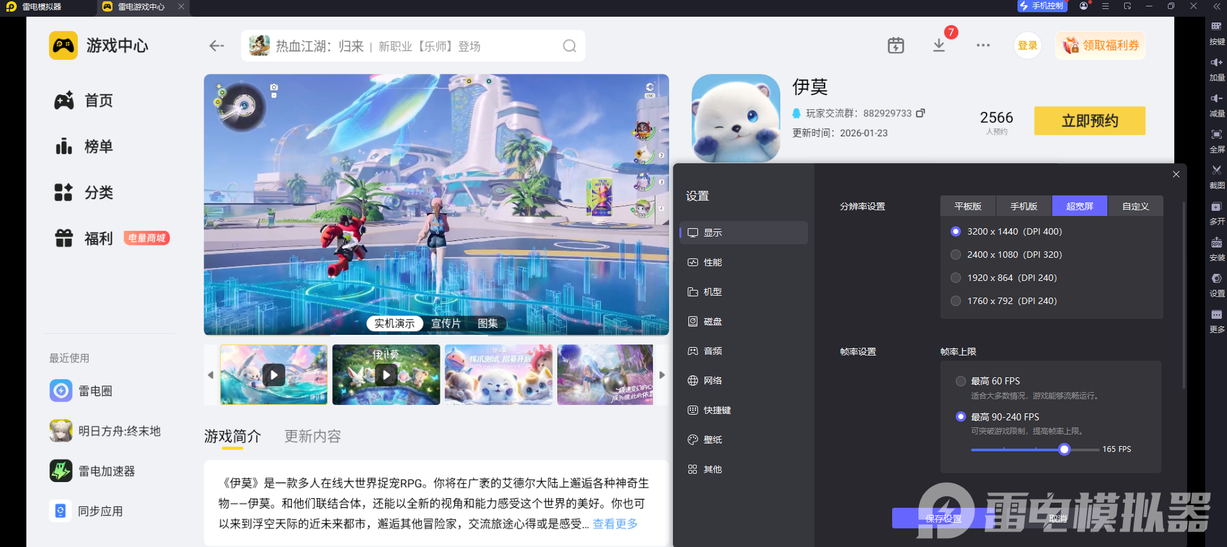Choose the 1920 x 864 resolution
Image resolution: width=1227 pixels, height=547 pixels.
[x=956, y=278]
